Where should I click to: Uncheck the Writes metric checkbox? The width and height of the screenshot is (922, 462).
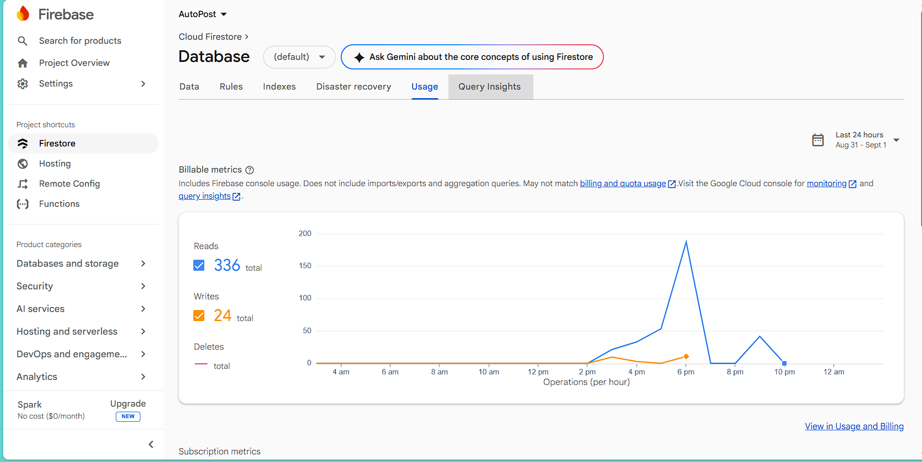[x=199, y=316]
